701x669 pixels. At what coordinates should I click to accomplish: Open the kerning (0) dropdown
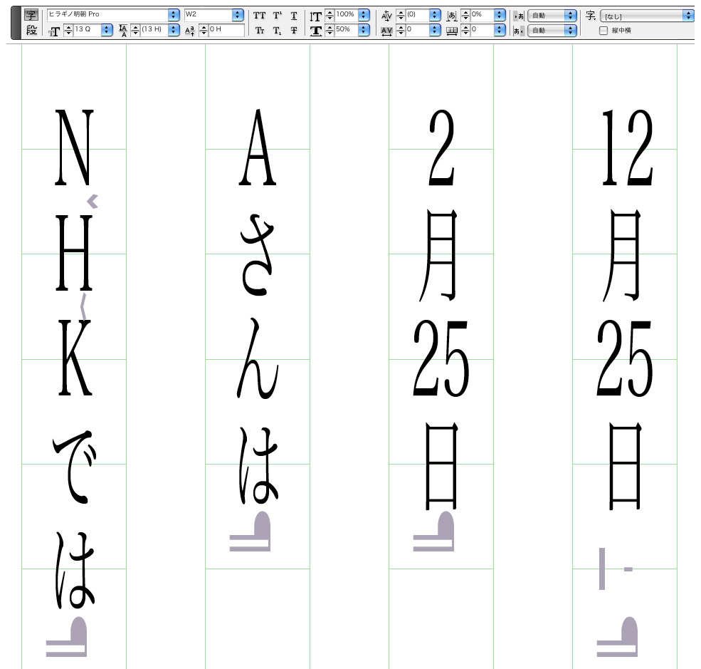point(435,15)
